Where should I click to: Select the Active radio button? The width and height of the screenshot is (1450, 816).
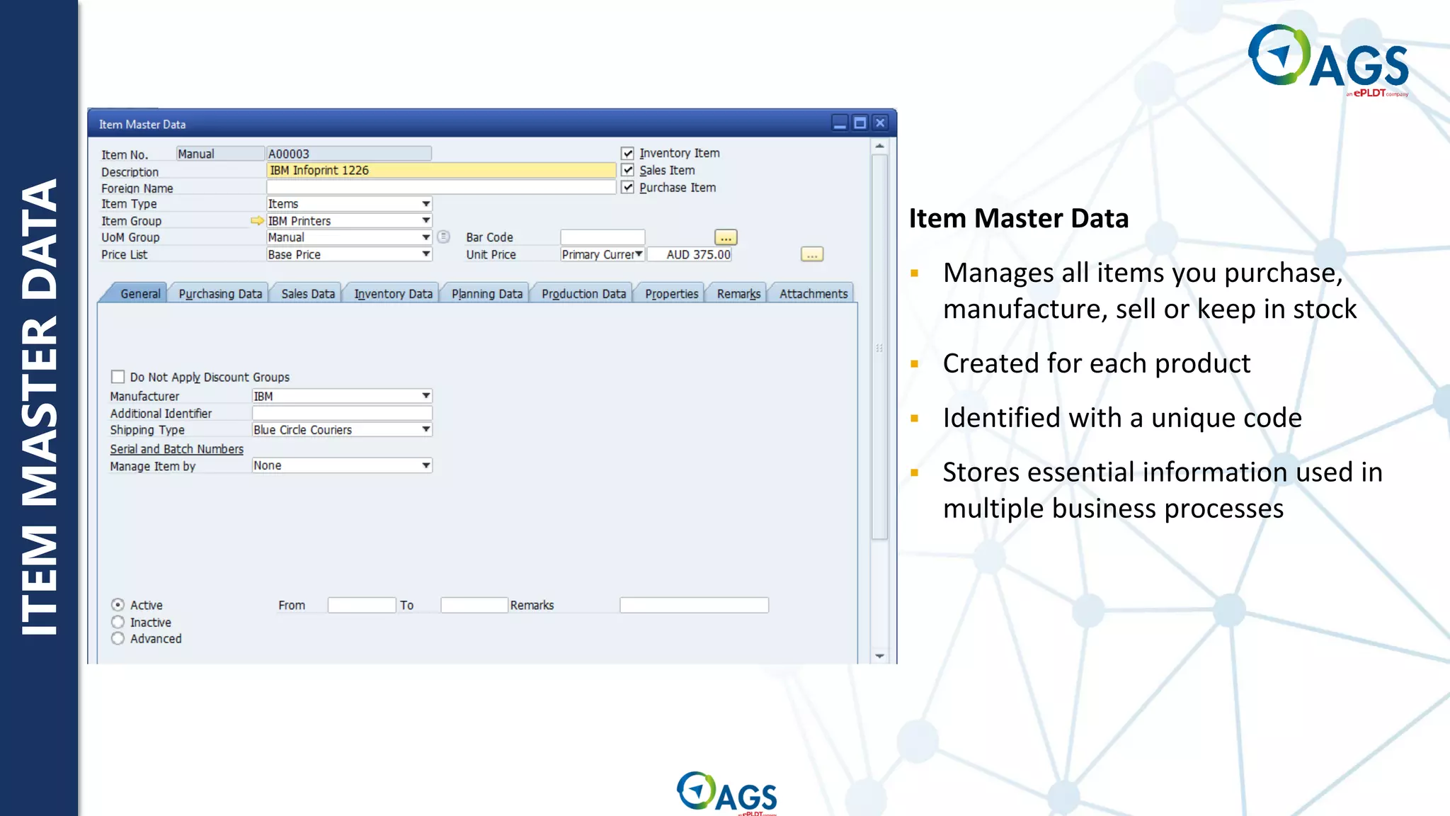coord(118,605)
